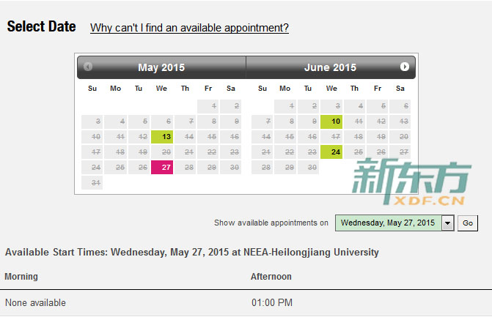Choose June 24 available date
The width and height of the screenshot is (492, 317).
pos(331,152)
